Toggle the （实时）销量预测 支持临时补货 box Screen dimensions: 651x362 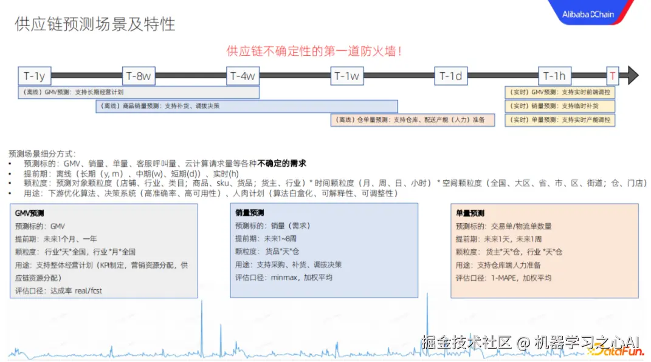[x=559, y=106]
